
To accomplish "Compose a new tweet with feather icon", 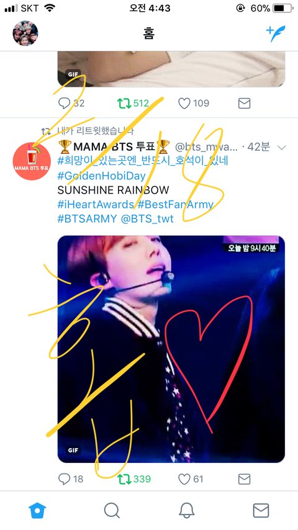I will 276,34.
